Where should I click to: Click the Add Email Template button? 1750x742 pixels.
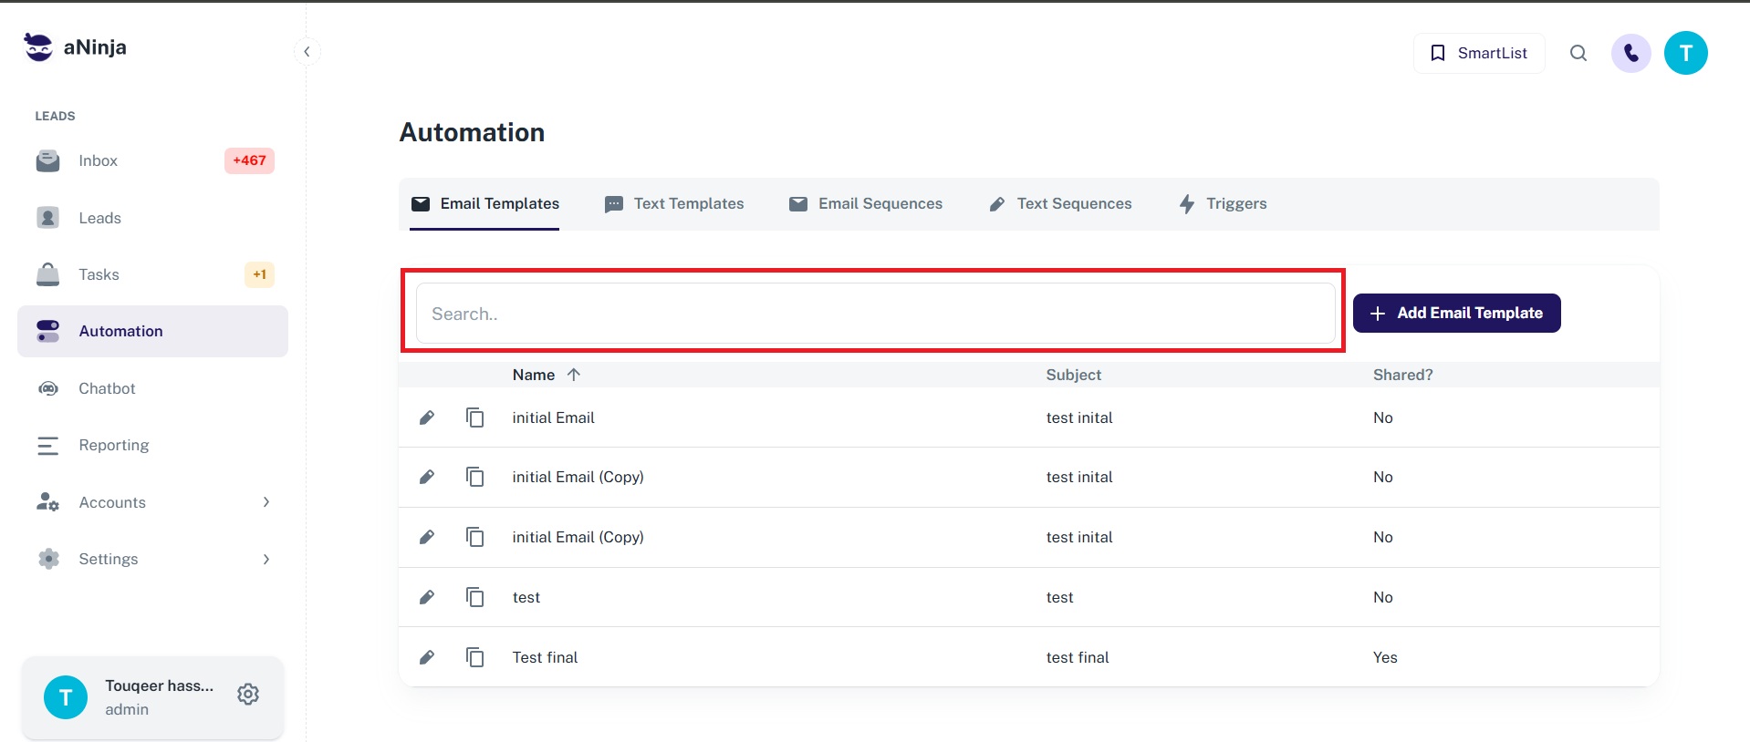pyautogui.click(x=1456, y=313)
